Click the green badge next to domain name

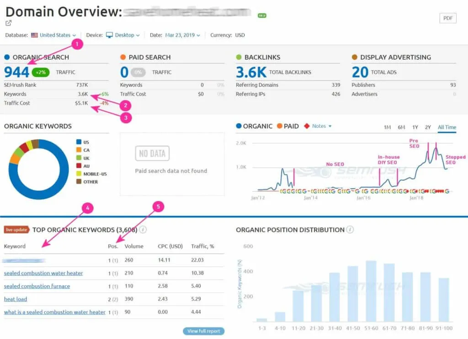point(262,16)
